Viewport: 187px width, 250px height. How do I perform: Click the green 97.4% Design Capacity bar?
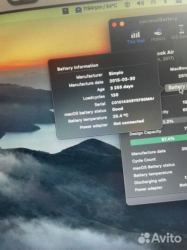point(158,140)
